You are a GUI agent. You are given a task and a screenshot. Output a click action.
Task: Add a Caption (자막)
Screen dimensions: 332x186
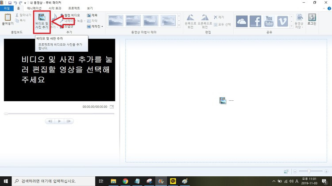[x=93, y=21]
